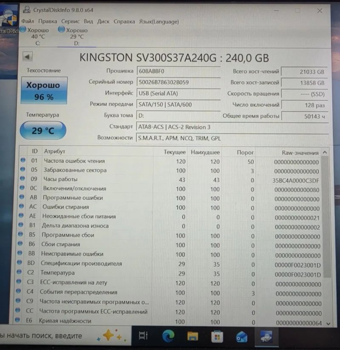Click the Стандарт field ATA8-ACS

click(x=232, y=127)
